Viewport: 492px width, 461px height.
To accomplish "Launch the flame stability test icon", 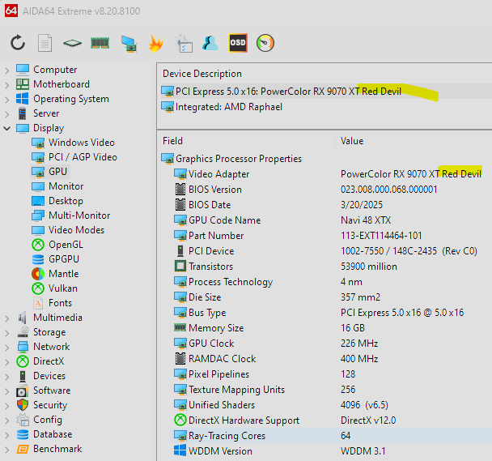I will [x=155, y=43].
